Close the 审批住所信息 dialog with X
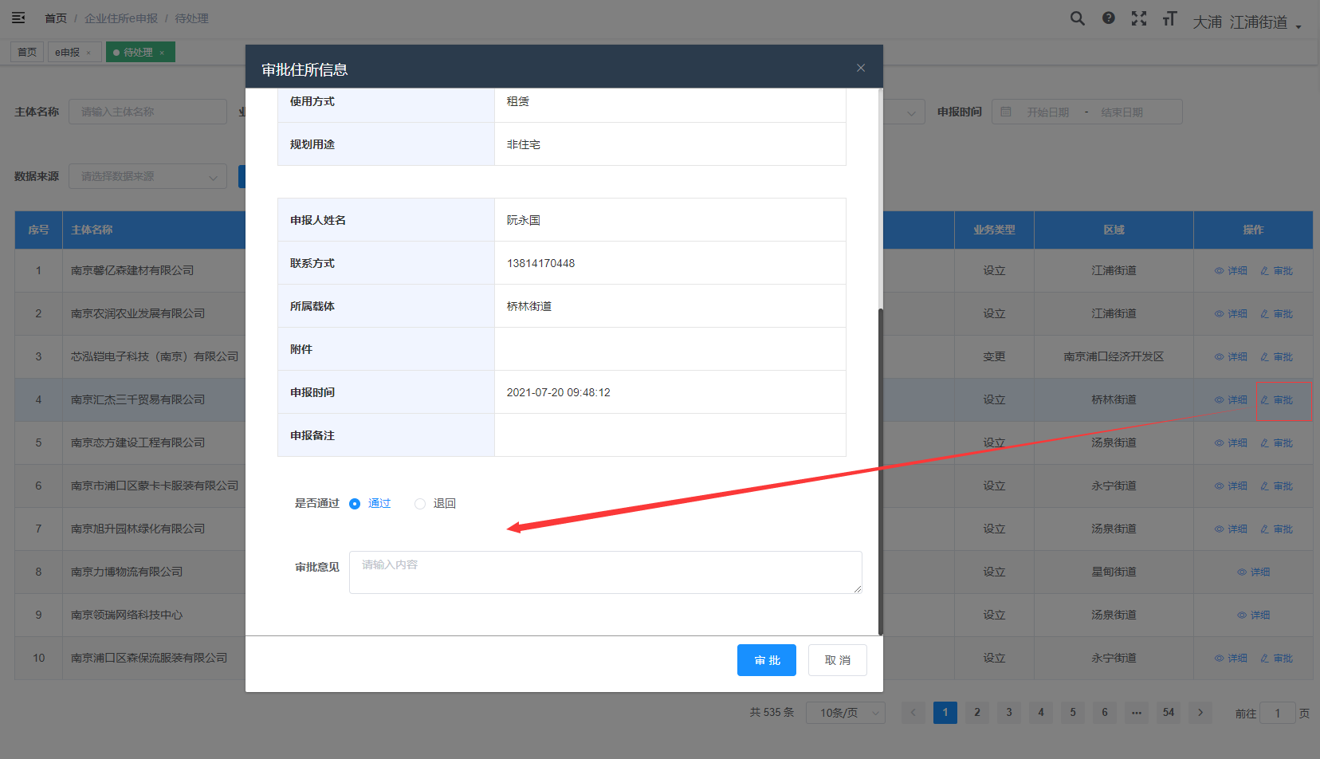The height and width of the screenshot is (759, 1320). click(861, 68)
